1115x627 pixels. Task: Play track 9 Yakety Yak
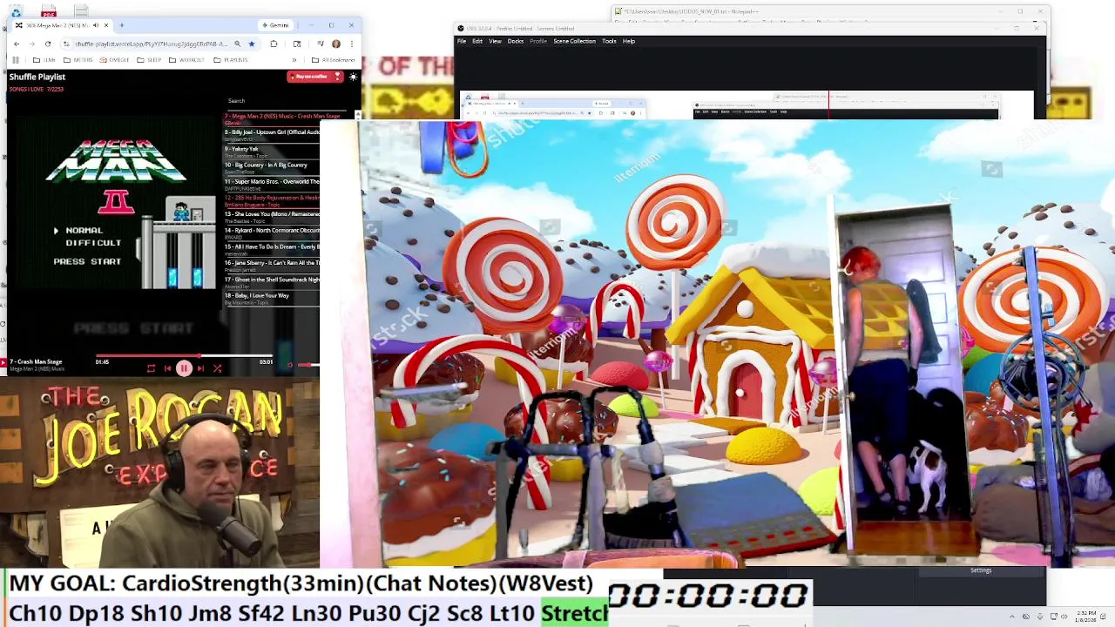click(x=272, y=151)
